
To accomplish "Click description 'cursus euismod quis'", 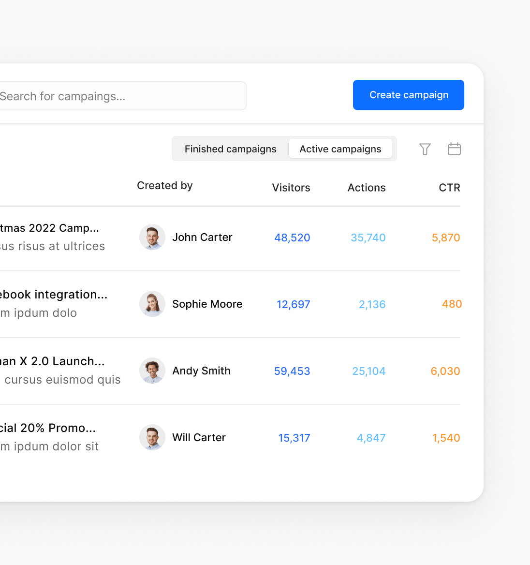I will (x=63, y=379).
